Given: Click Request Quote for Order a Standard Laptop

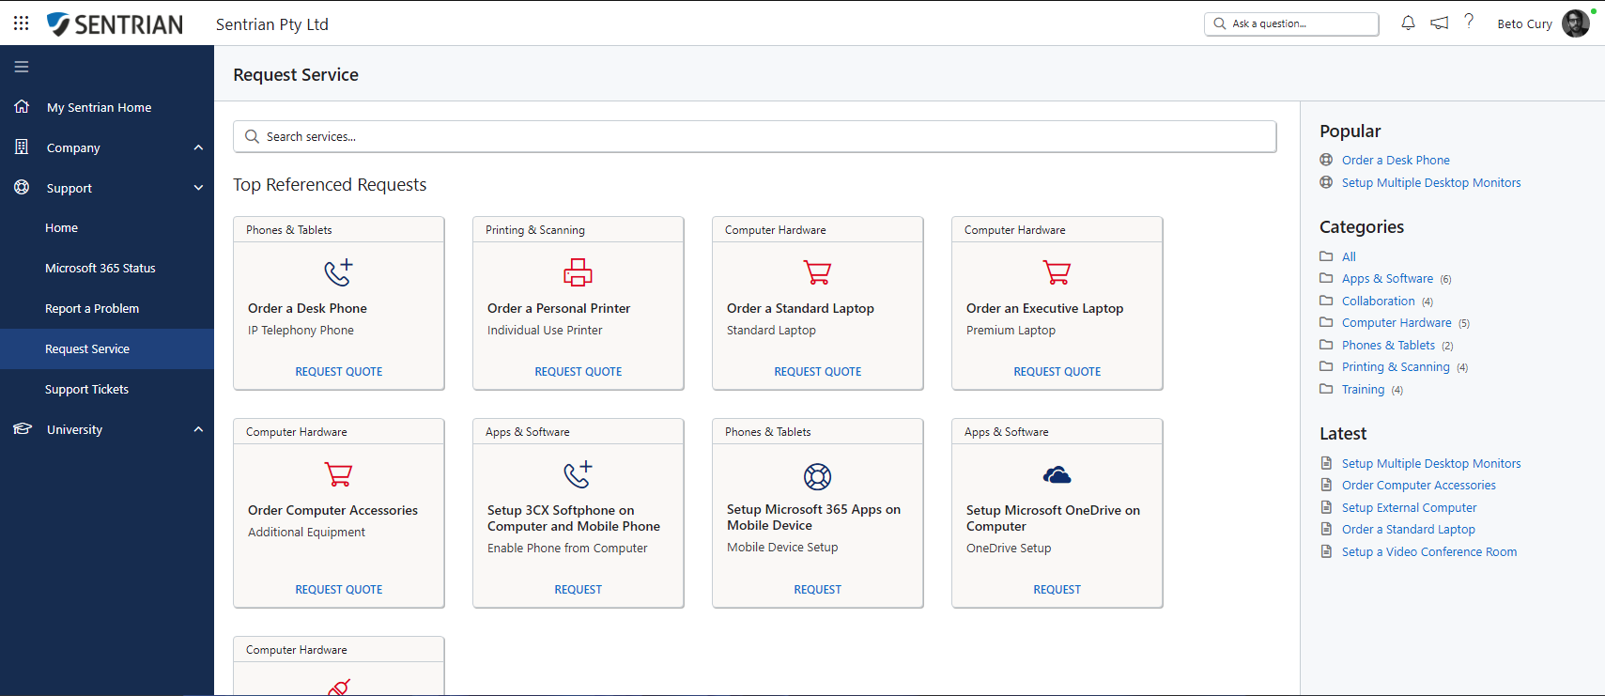Looking at the screenshot, I should click(x=817, y=372).
